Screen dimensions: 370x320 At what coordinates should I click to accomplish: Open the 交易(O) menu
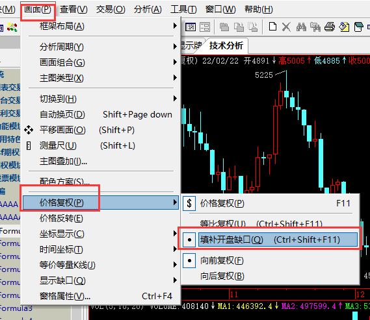click(x=111, y=10)
